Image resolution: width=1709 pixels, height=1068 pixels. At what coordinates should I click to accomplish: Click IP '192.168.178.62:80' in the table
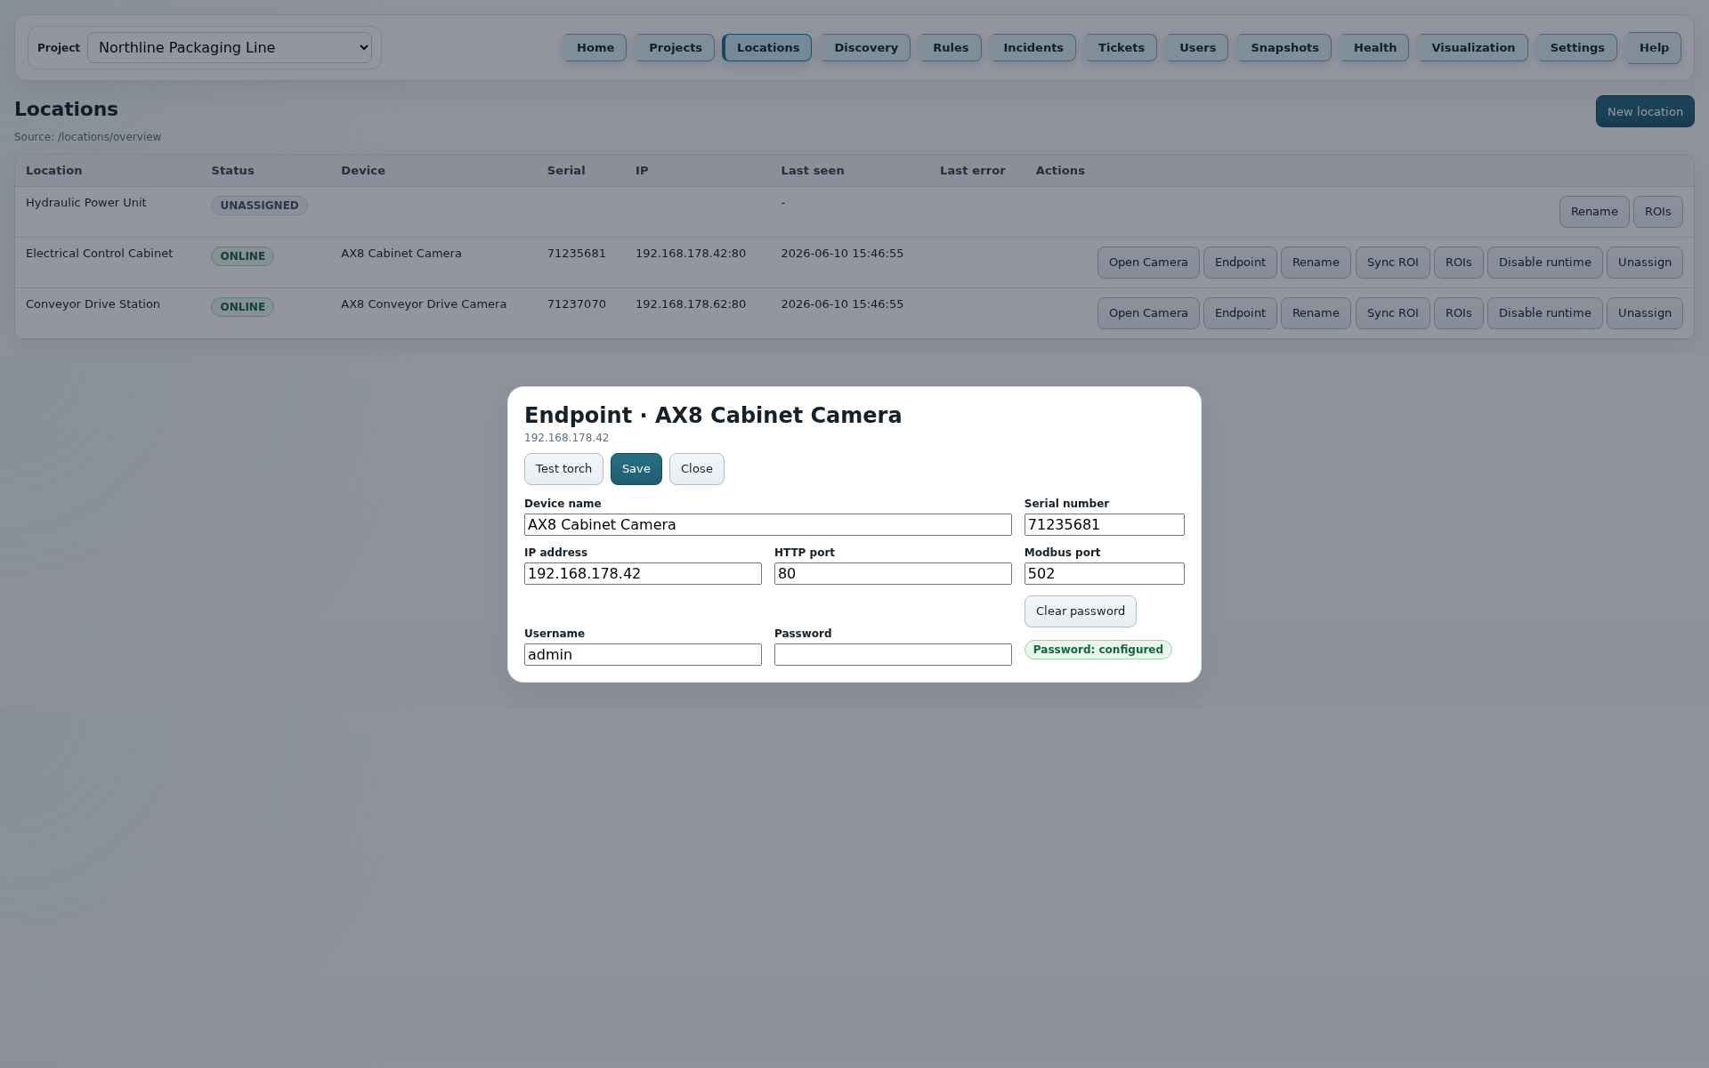point(690,304)
